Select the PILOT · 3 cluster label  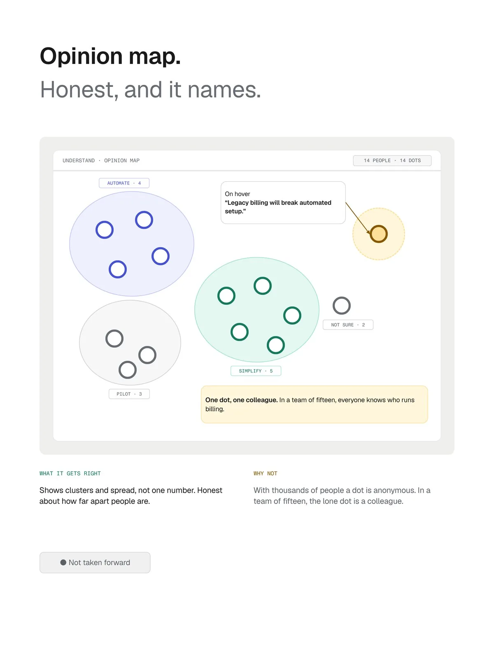pyautogui.click(x=129, y=394)
